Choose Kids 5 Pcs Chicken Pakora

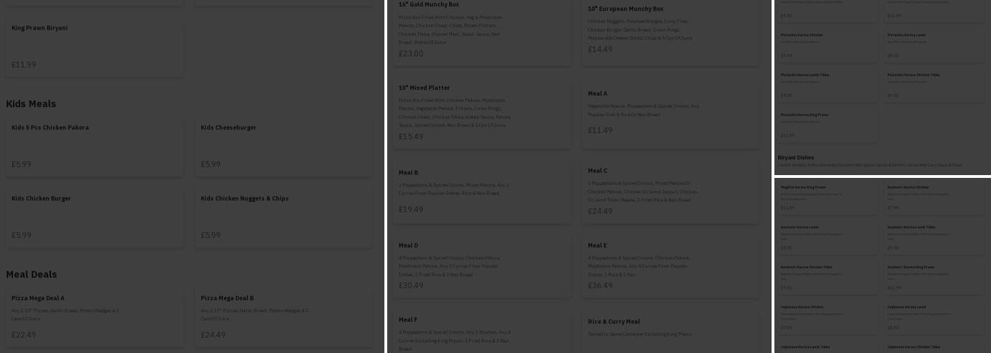(94, 145)
